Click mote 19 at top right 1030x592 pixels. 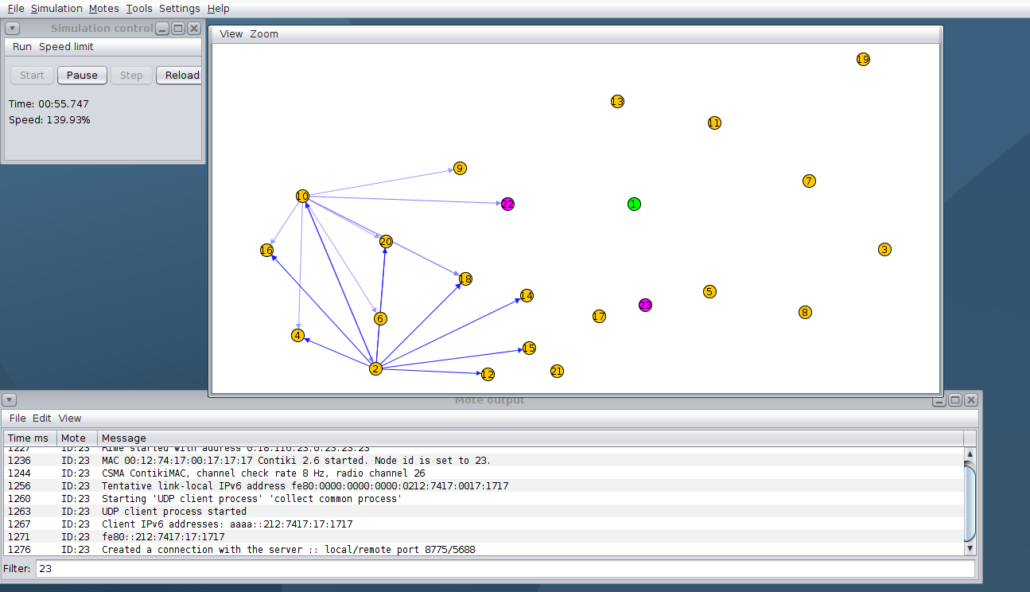pyautogui.click(x=863, y=60)
